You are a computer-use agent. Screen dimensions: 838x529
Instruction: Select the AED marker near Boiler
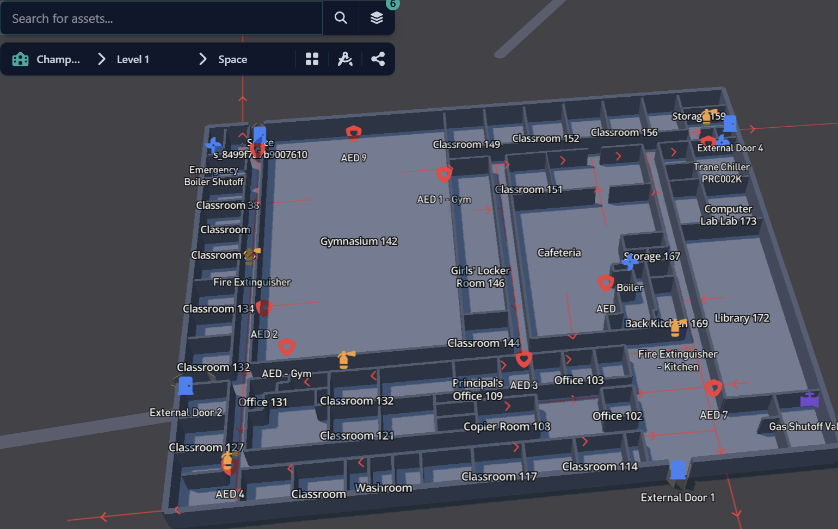606,283
